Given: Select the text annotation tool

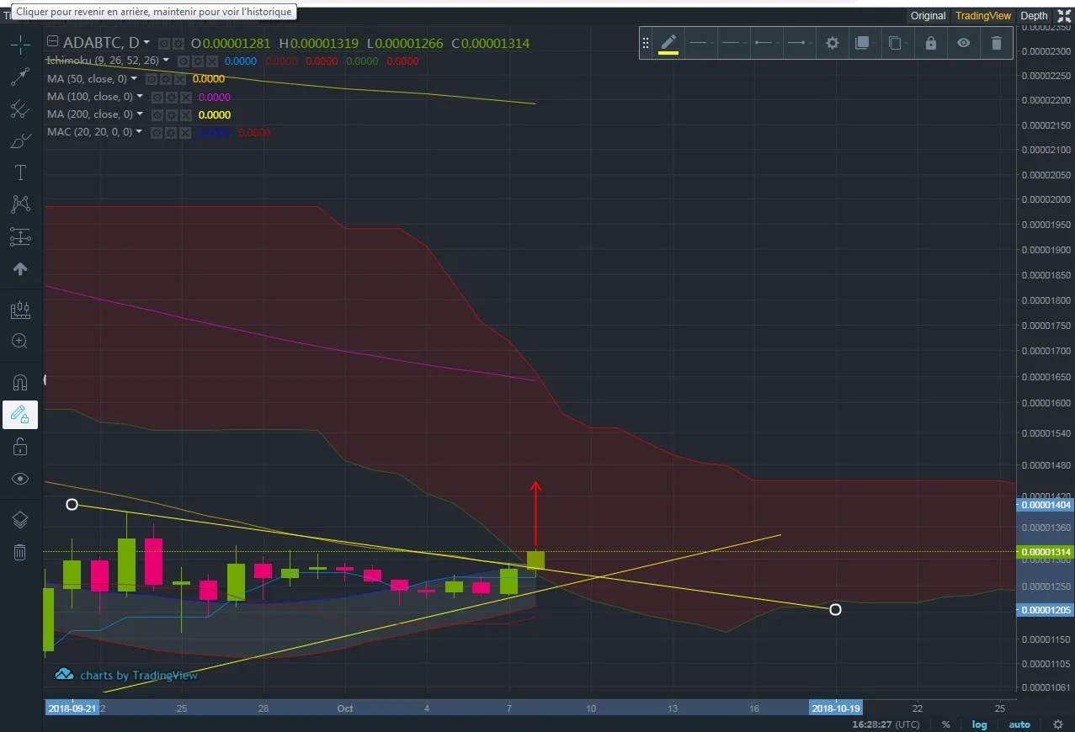Looking at the screenshot, I should [x=20, y=172].
